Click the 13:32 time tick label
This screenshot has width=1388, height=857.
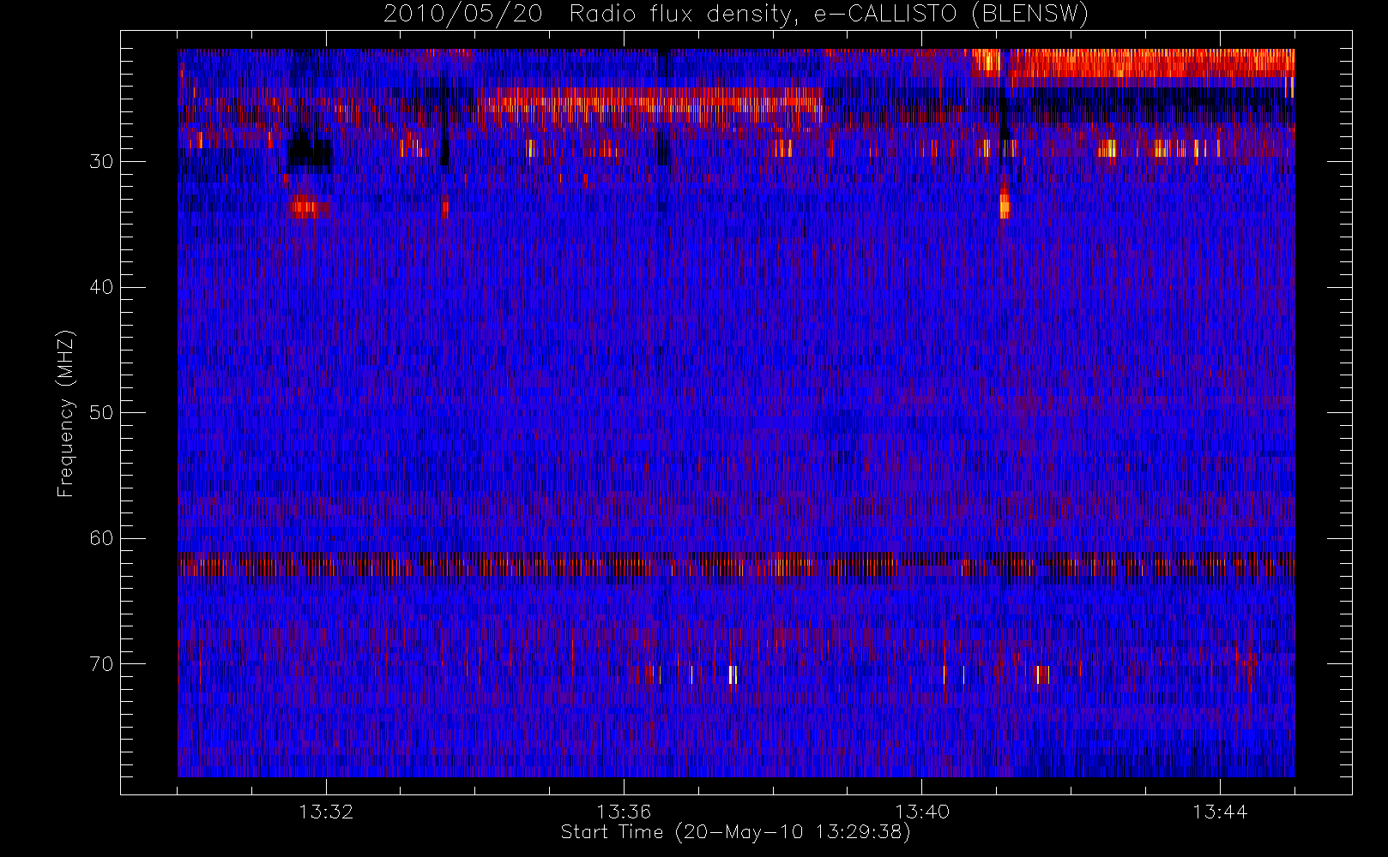[x=326, y=812]
